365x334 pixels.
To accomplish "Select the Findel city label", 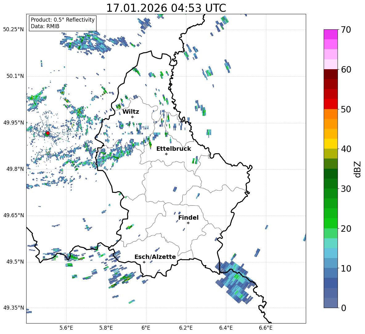I will click(188, 218).
